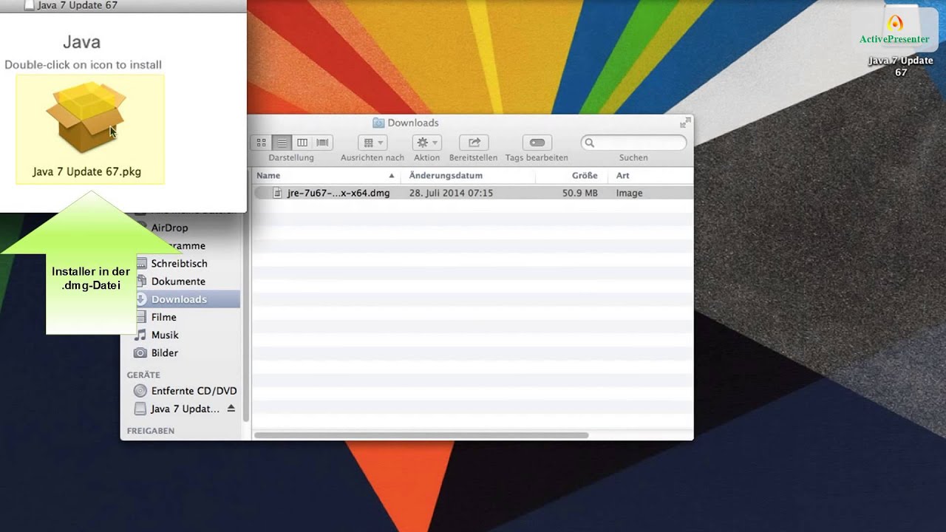This screenshot has width=946, height=532.
Task: Click the Bereitstellen share button
Action: coord(474,143)
